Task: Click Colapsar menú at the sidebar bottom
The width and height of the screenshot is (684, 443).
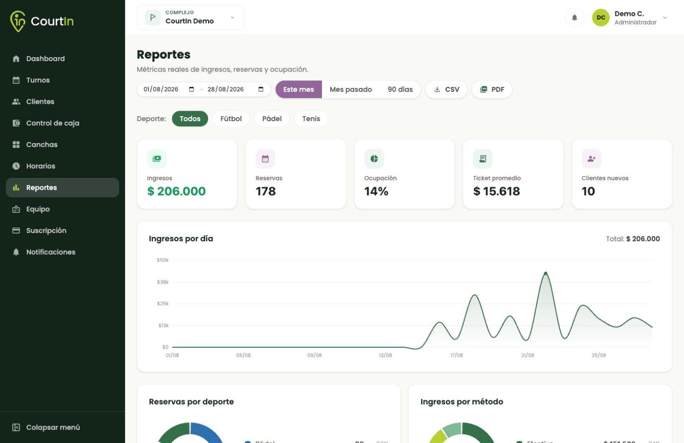Action: pyautogui.click(x=63, y=428)
